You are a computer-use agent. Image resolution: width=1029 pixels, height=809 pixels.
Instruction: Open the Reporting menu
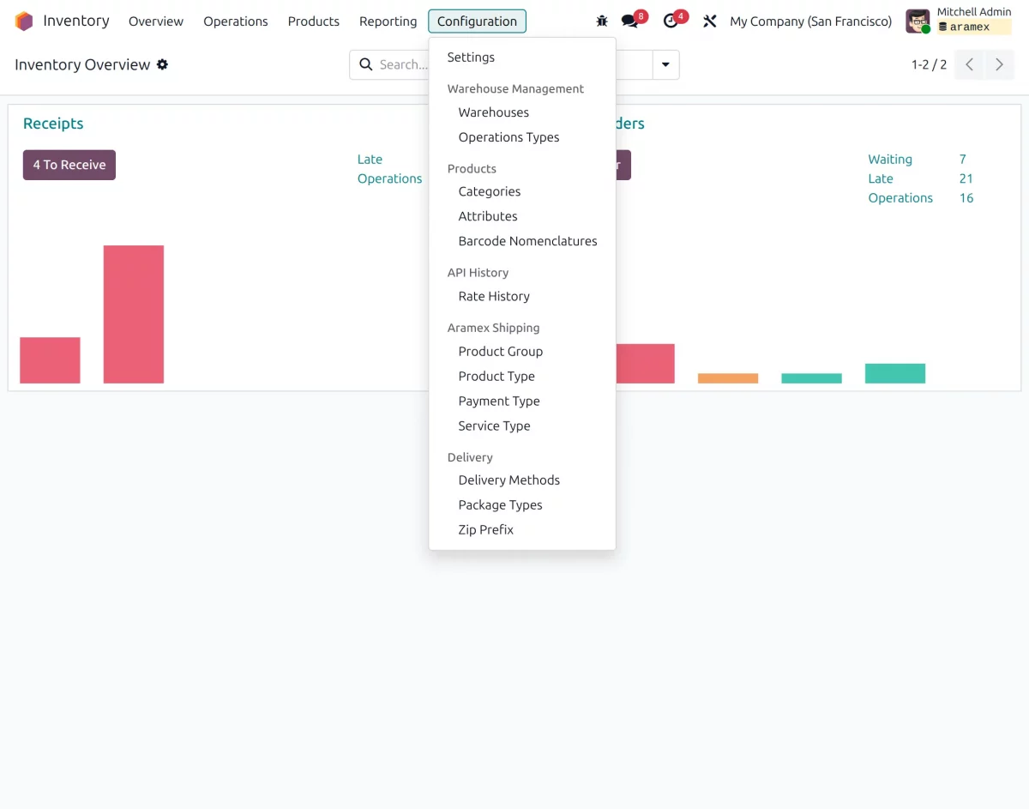[x=388, y=21]
